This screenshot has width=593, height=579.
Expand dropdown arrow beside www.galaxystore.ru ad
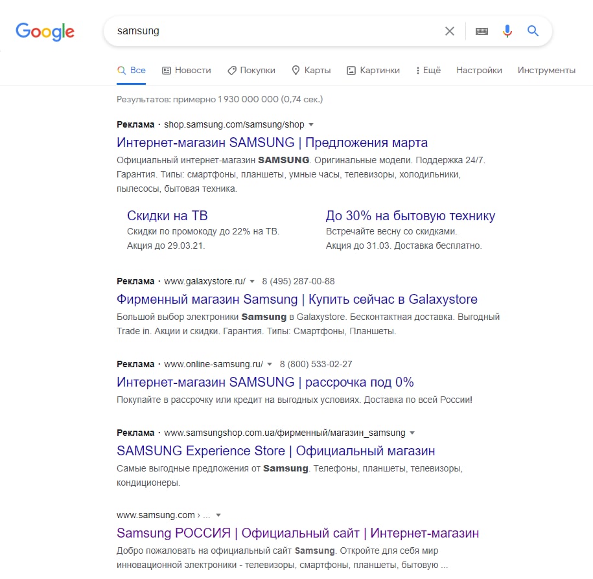pyautogui.click(x=253, y=282)
